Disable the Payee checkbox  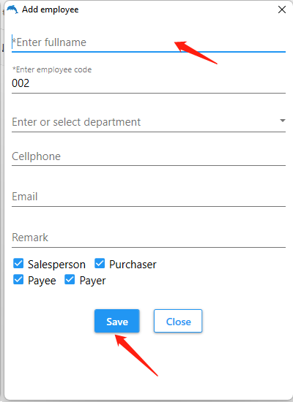click(x=18, y=280)
